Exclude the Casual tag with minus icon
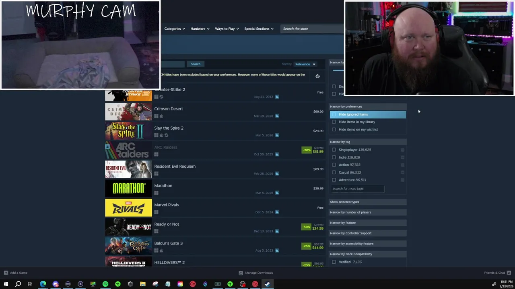The width and height of the screenshot is (515, 289). pos(402,172)
